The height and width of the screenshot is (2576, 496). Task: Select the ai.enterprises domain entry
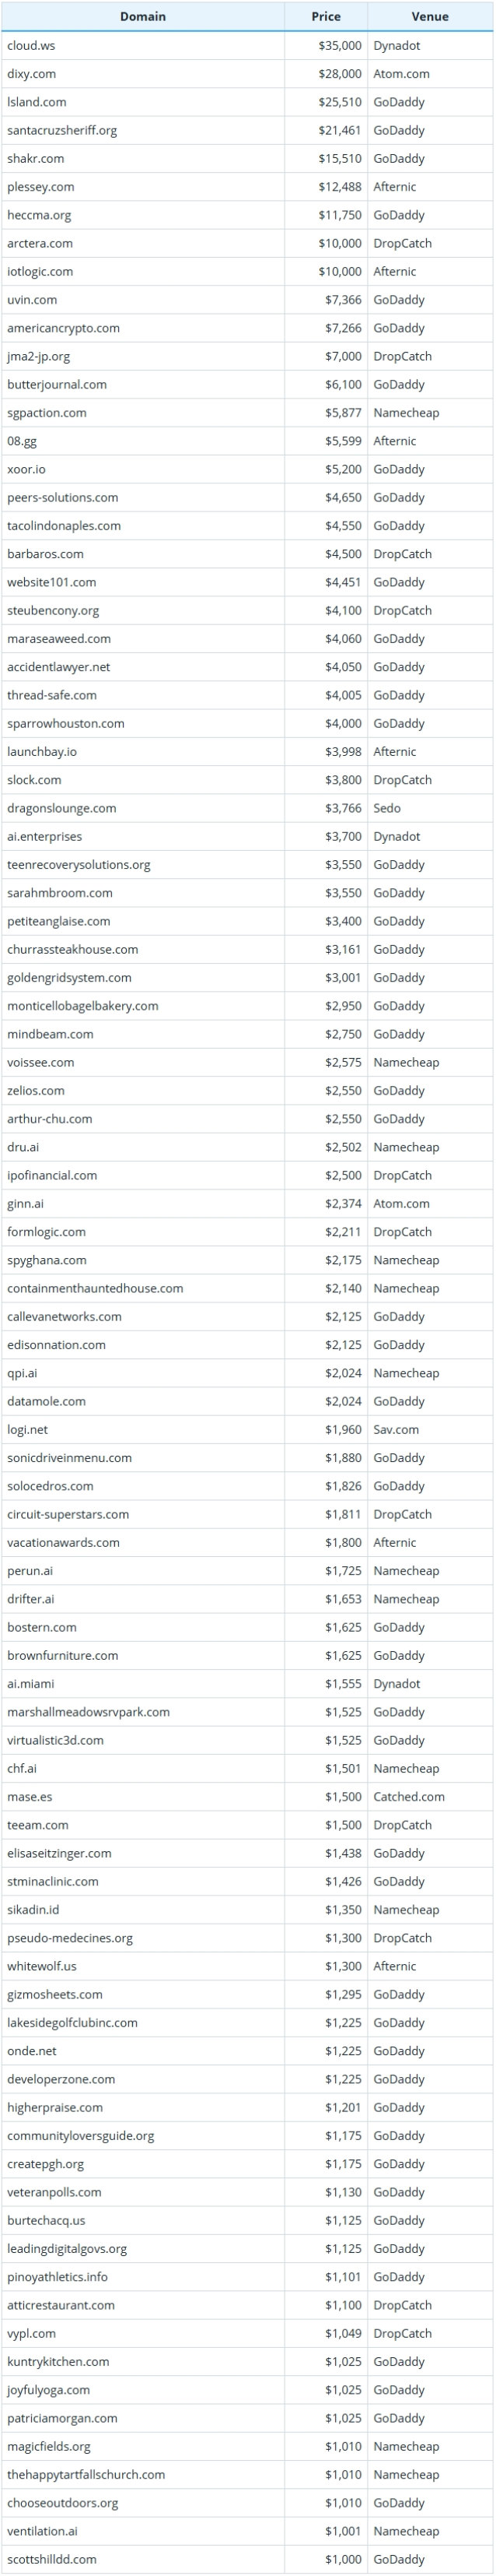click(45, 836)
